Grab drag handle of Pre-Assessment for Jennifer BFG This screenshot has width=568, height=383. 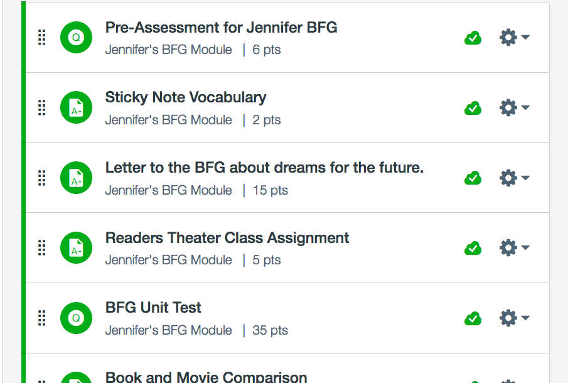[42, 38]
